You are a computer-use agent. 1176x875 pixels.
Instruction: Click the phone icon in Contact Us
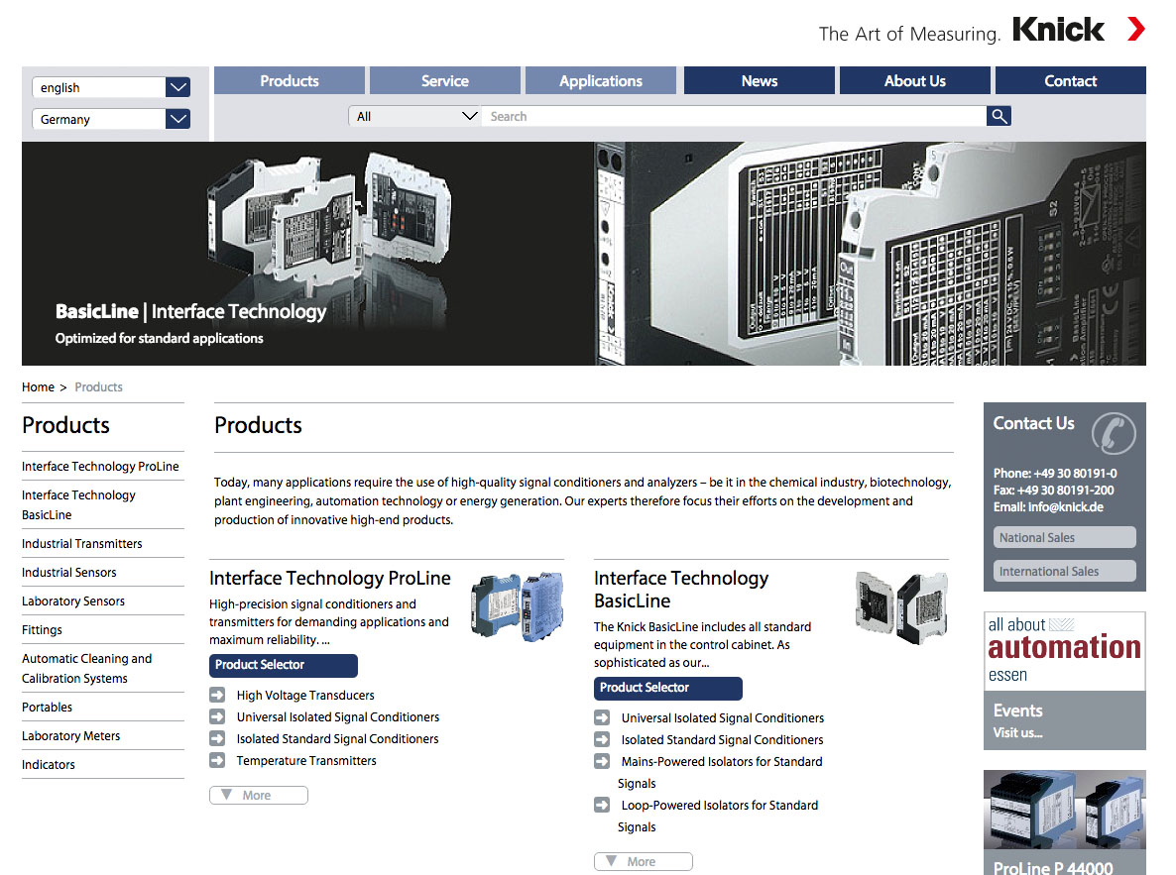click(1113, 433)
